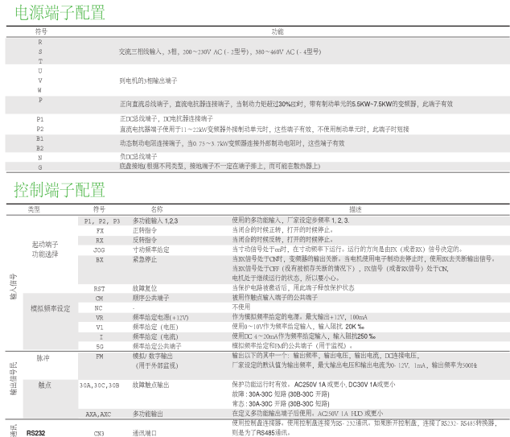Screen dimensions: 510x437
Task: Select the JOG terminal symbol
Action: pyautogui.click(x=99, y=249)
